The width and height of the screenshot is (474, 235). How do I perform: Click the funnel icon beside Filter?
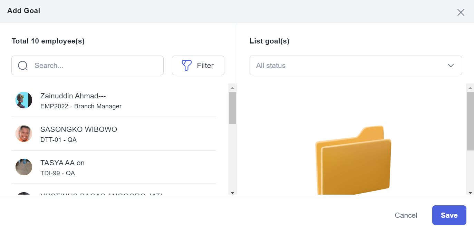point(186,66)
